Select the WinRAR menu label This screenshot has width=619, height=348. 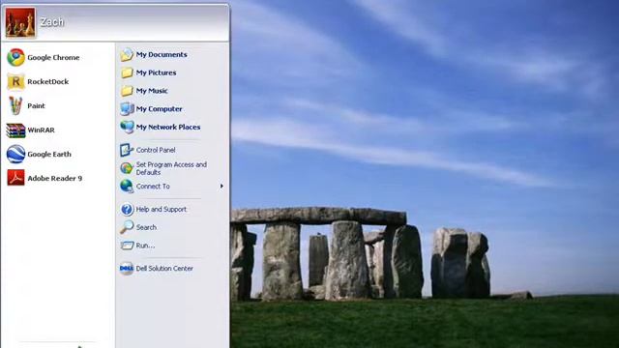click(x=41, y=130)
